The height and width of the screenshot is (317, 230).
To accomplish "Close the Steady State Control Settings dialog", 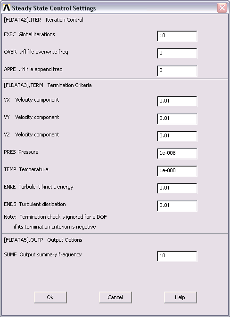I will coord(222,8).
